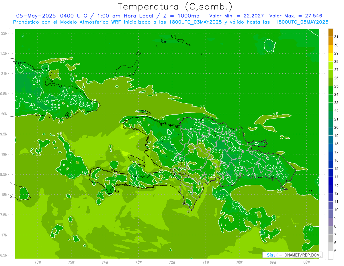Click the legend swatch between 12 and 13
344x266 pixels.
click(331, 189)
